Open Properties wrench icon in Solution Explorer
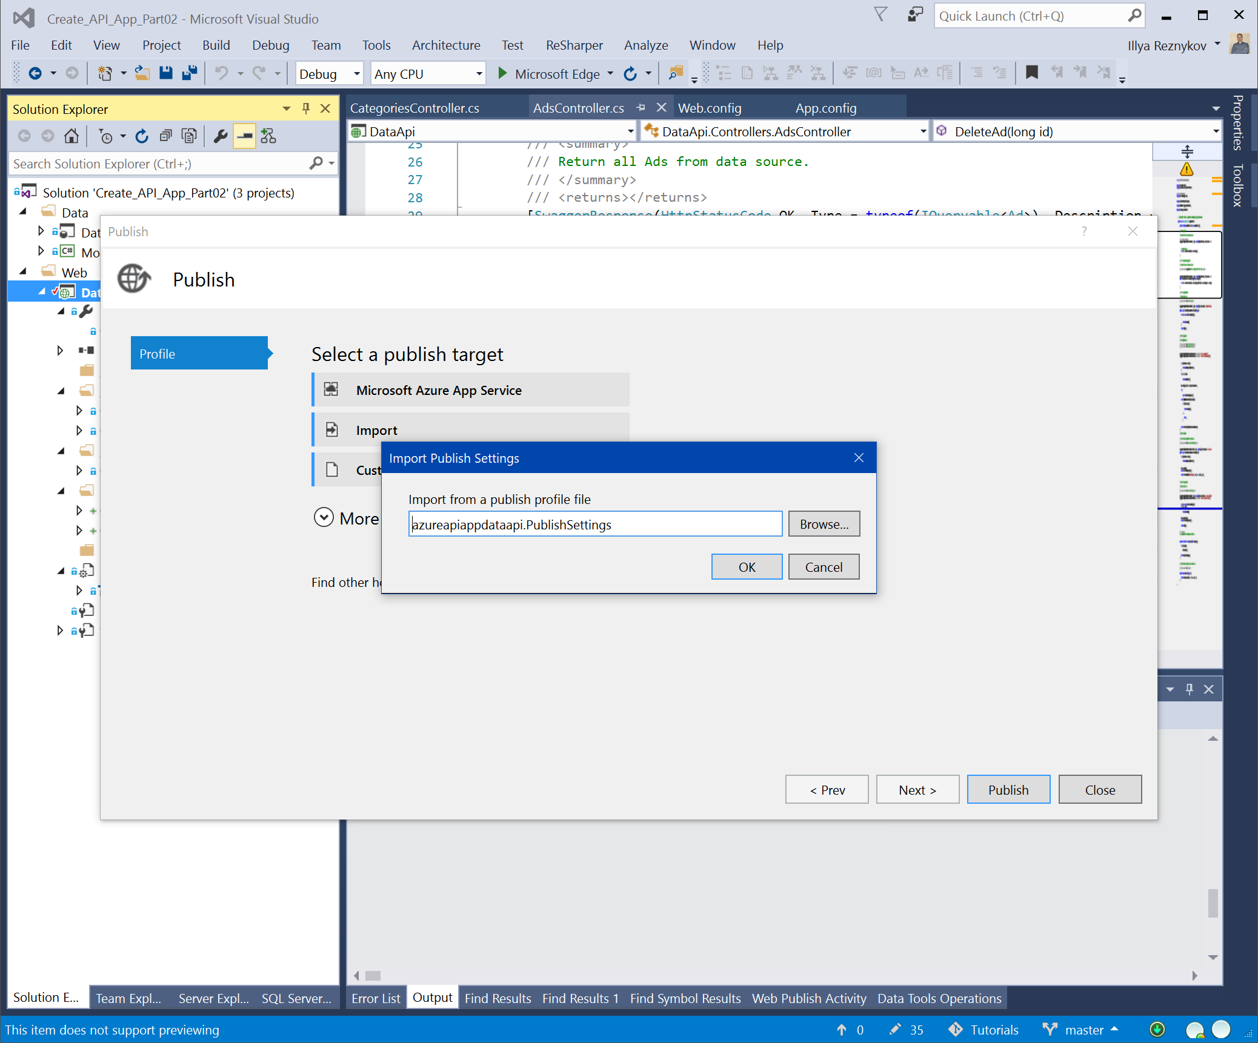This screenshot has width=1258, height=1043. coord(221,136)
